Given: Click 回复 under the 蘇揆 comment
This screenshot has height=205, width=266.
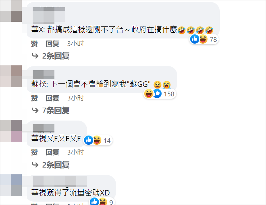Looking at the screenshot, I should point(52,98).
